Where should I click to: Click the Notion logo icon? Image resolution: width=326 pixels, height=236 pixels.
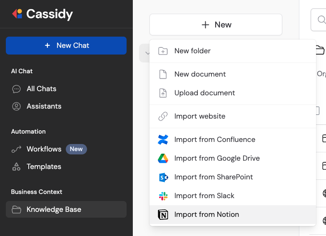coord(163,215)
